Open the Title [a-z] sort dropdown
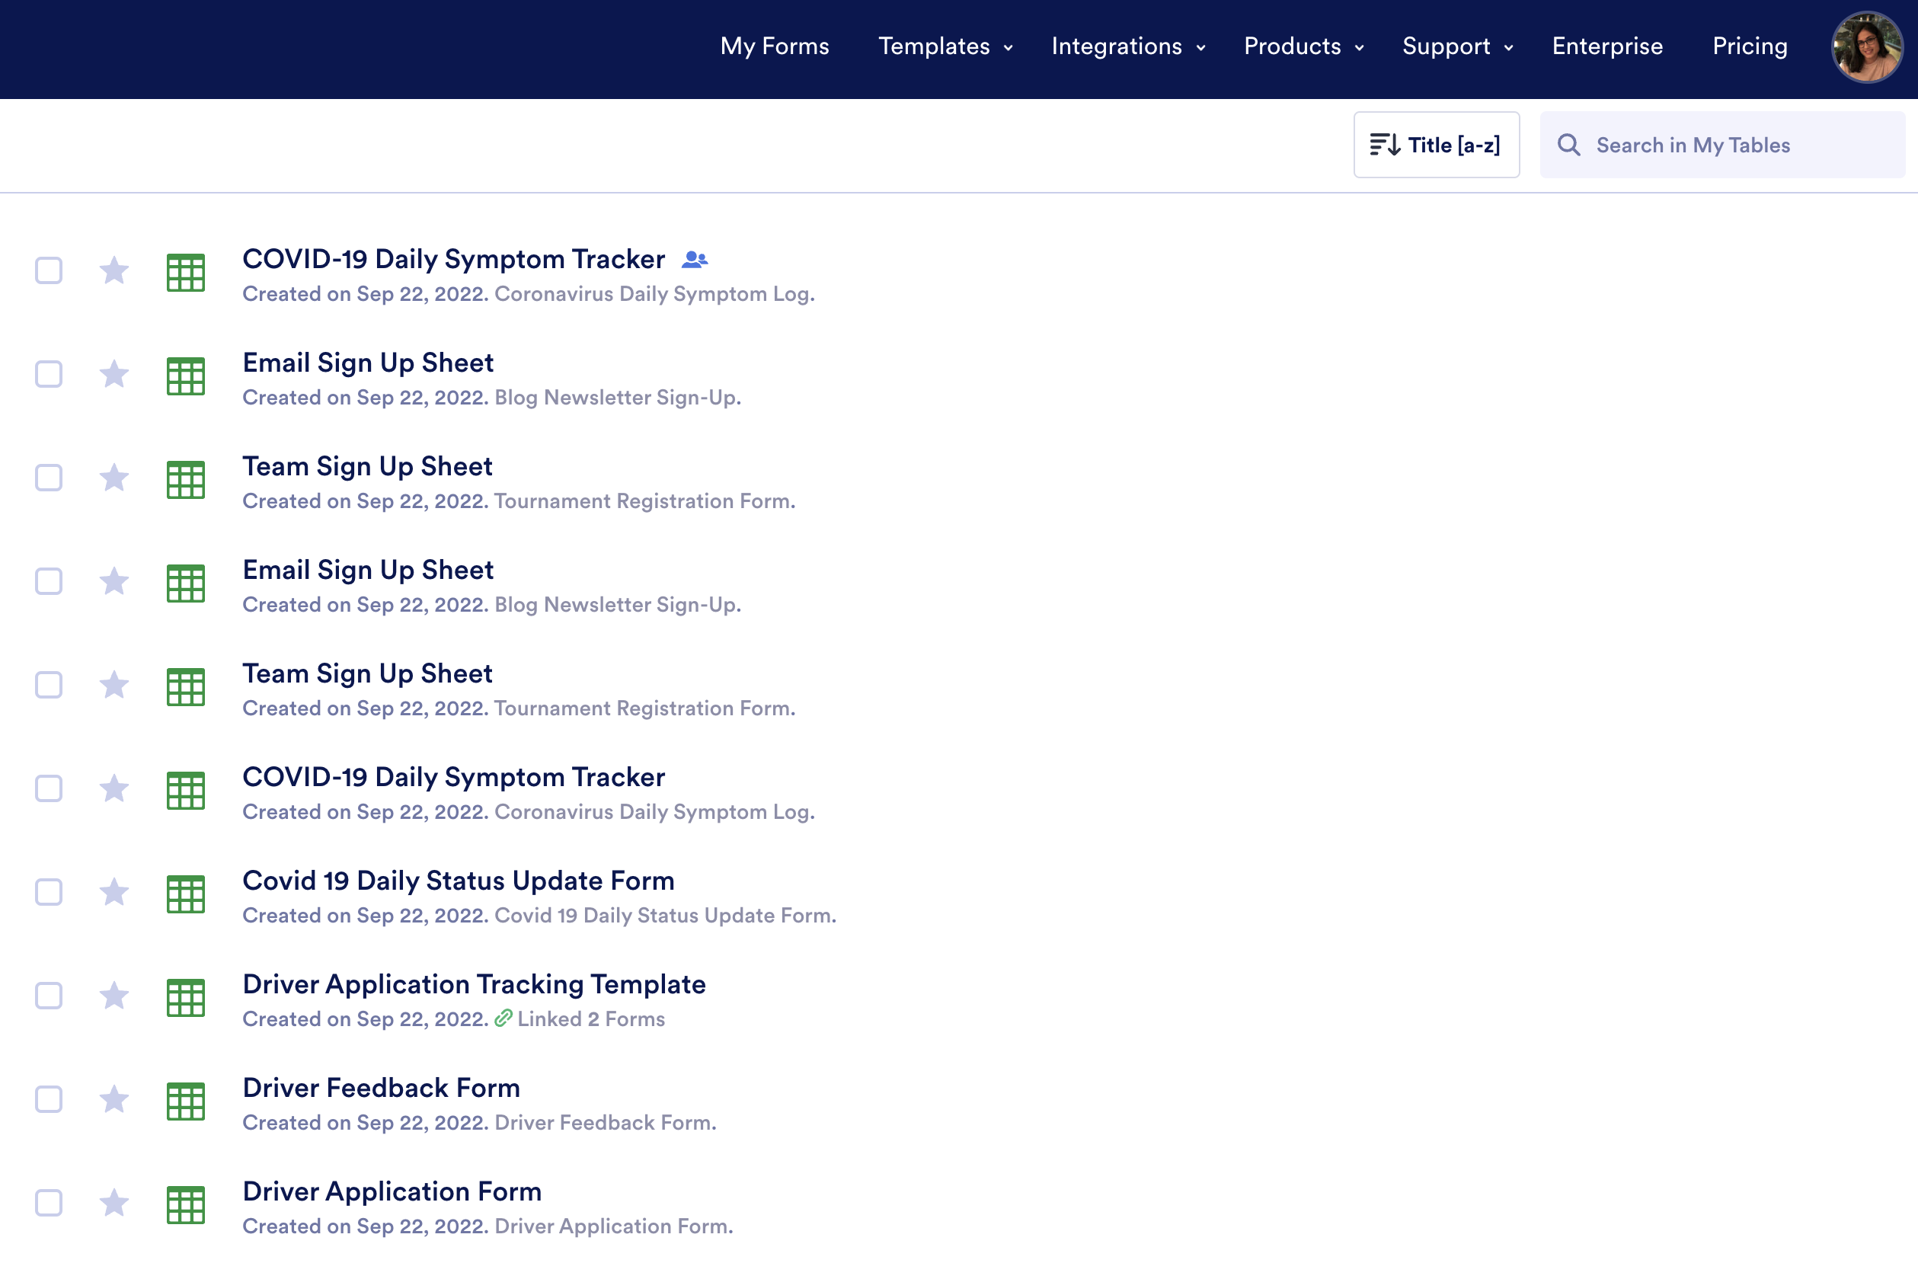The image size is (1918, 1263). point(1436,145)
